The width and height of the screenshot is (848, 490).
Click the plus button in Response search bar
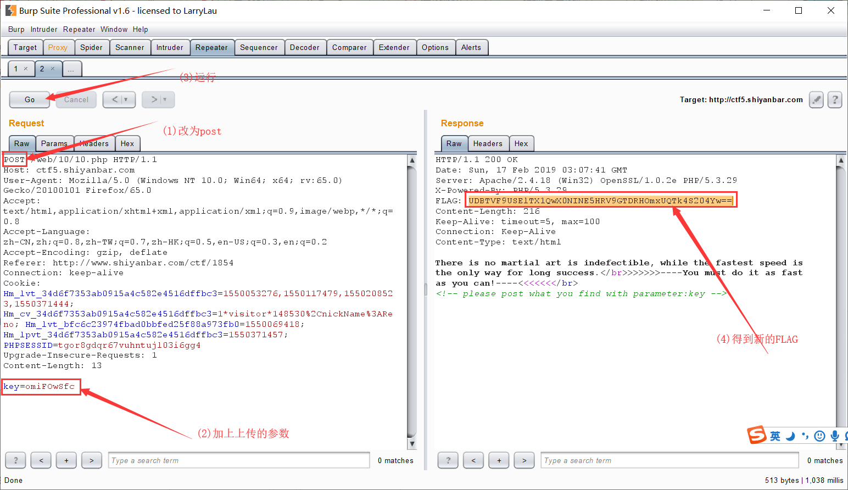499,460
